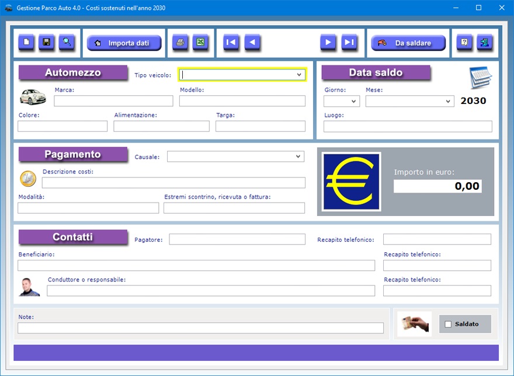514x376 pixels.
Task: Click the Colore input field
Action: coord(62,126)
